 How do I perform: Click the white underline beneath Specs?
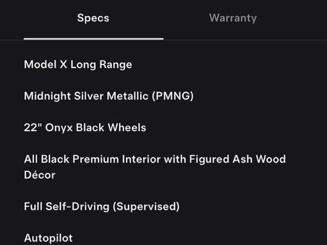point(94,39)
